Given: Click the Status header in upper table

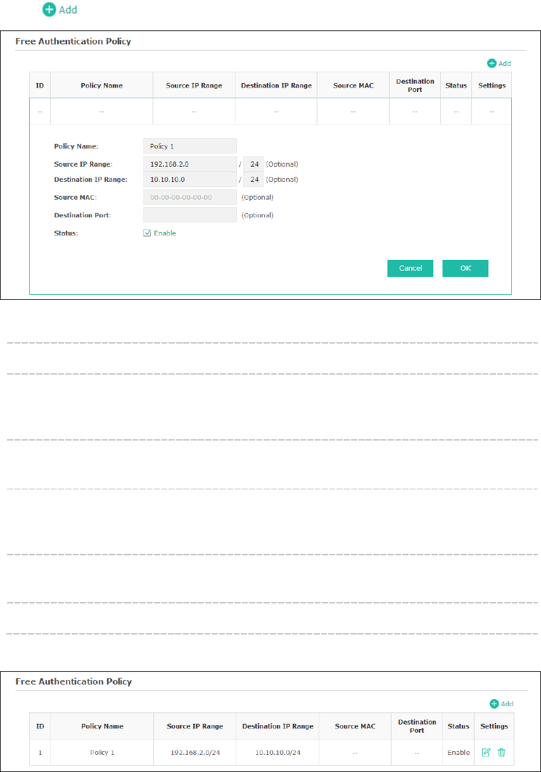Looking at the screenshot, I should point(456,86).
